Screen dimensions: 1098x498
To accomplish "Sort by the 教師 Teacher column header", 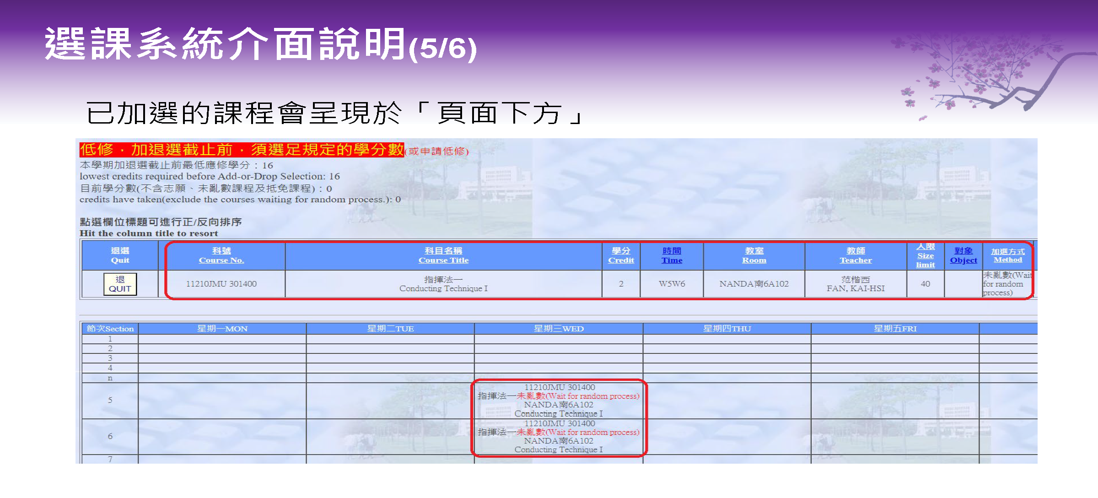I will point(856,255).
